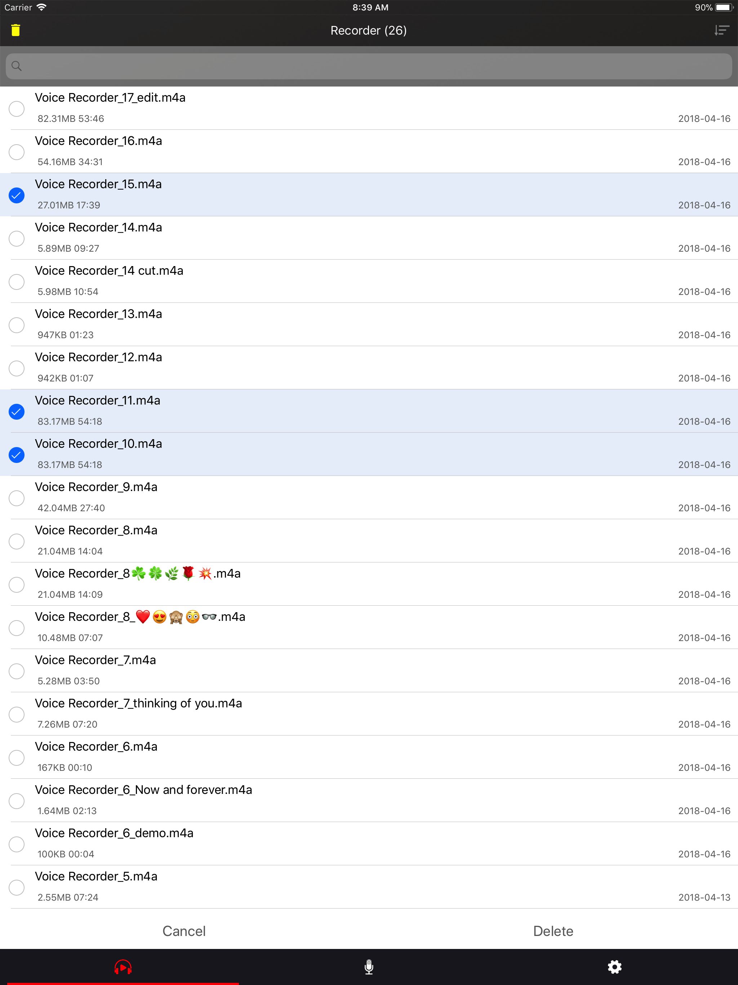Click the search magnifier icon
The height and width of the screenshot is (985, 738).
tap(17, 66)
